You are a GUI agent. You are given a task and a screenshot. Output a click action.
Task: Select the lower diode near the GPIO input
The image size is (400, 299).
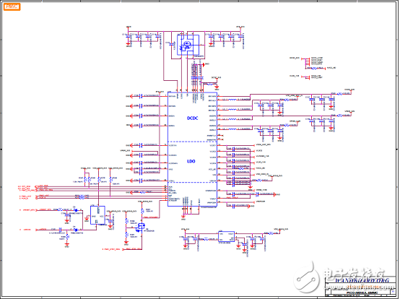point(75,230)
